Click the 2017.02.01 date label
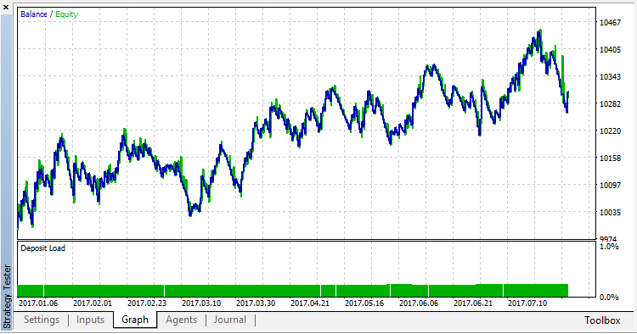 tap(93, 303)
